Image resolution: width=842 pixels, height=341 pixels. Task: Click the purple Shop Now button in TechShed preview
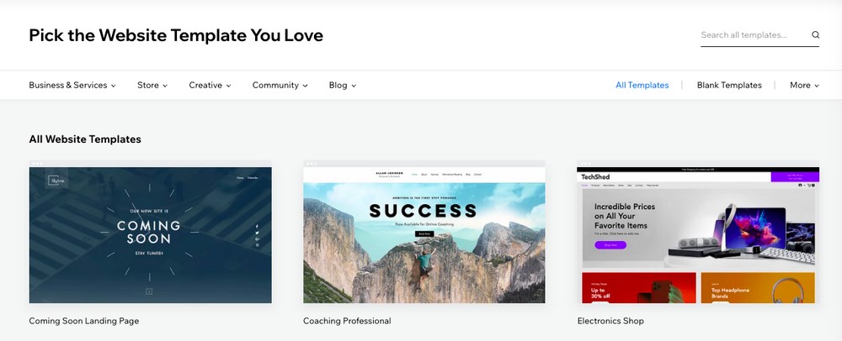[x=610, y=245]
